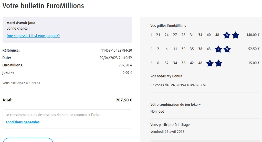Image resolution: width=262 pixels, height=142 pixels.
Task: Click the My Bonus codes range text
Action: (178, 85)
